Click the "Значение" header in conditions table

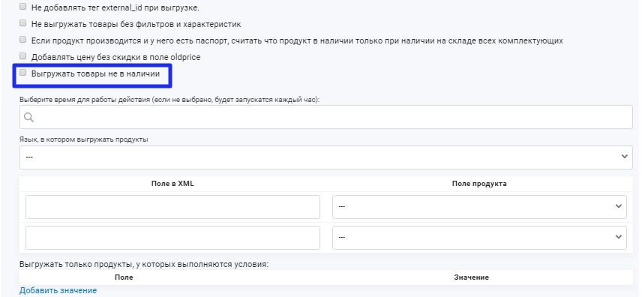coord(471,277)
